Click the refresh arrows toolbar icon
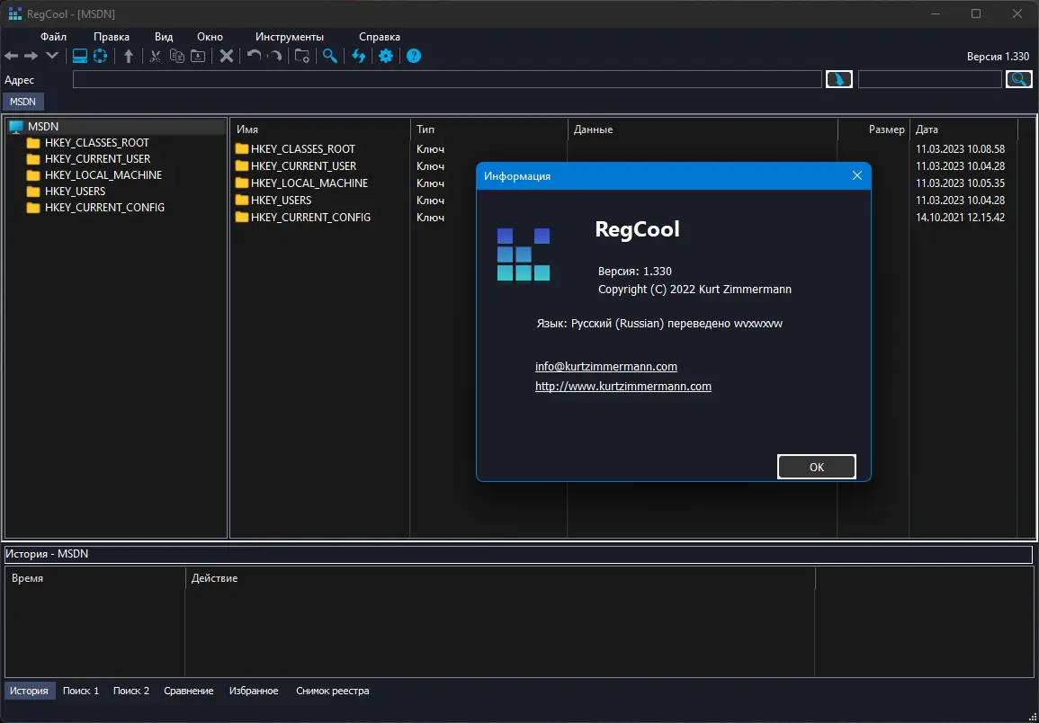This screenshot has width=1039, height=723. coord(359,56)
